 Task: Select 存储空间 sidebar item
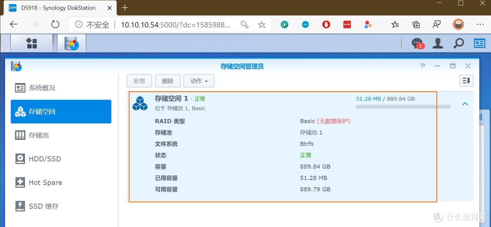[61, 112]
